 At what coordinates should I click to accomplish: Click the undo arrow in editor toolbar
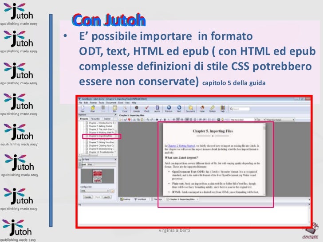(148, 120)
